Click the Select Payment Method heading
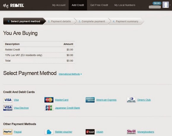 click(30, 73)
